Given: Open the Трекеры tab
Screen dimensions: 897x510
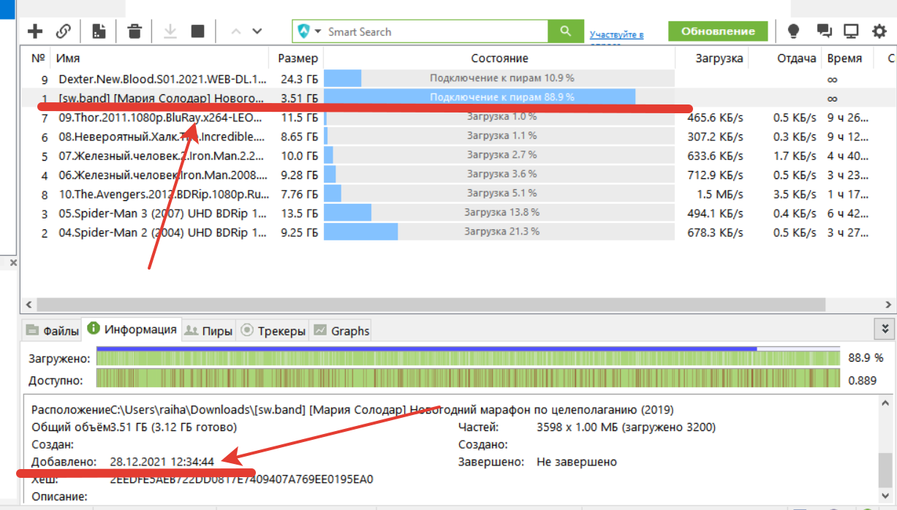Looking at the screenshot, I should point(273,331).
